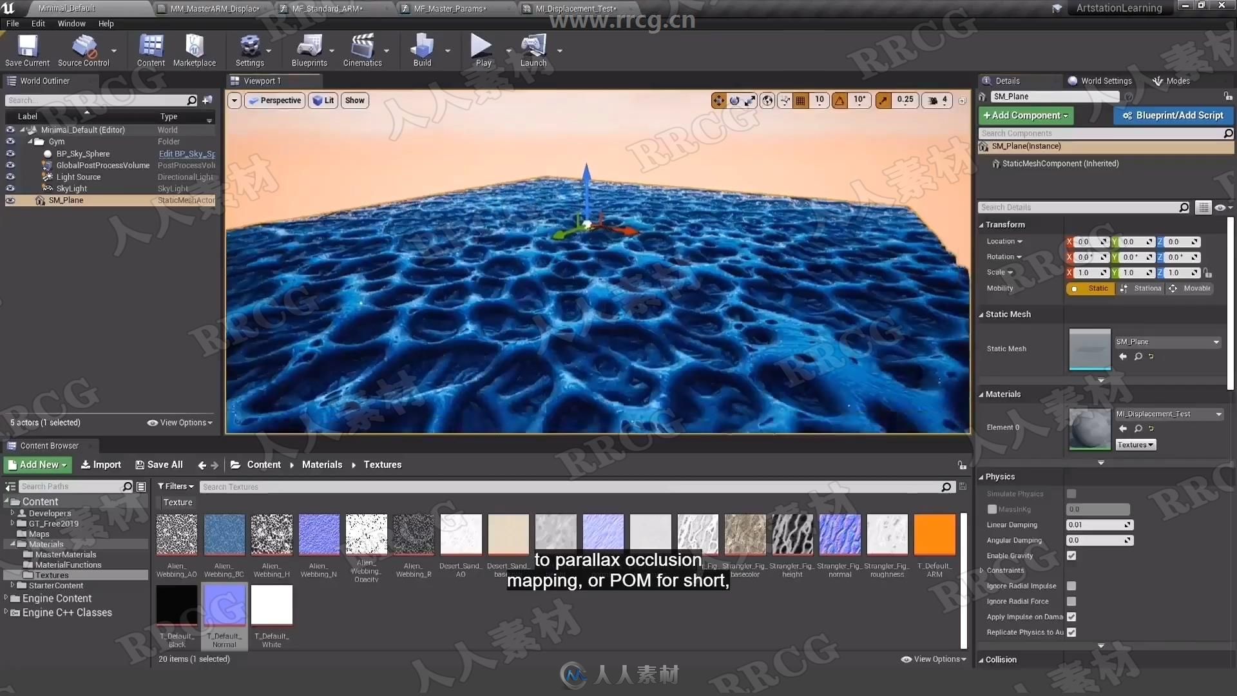
Task: Toggle scale snapping arrow icon
Action: click(x=883, y=101)
